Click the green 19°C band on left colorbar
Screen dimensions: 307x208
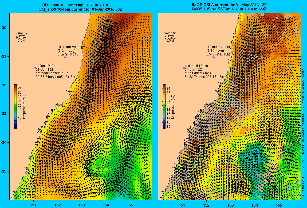pos(15,110)
